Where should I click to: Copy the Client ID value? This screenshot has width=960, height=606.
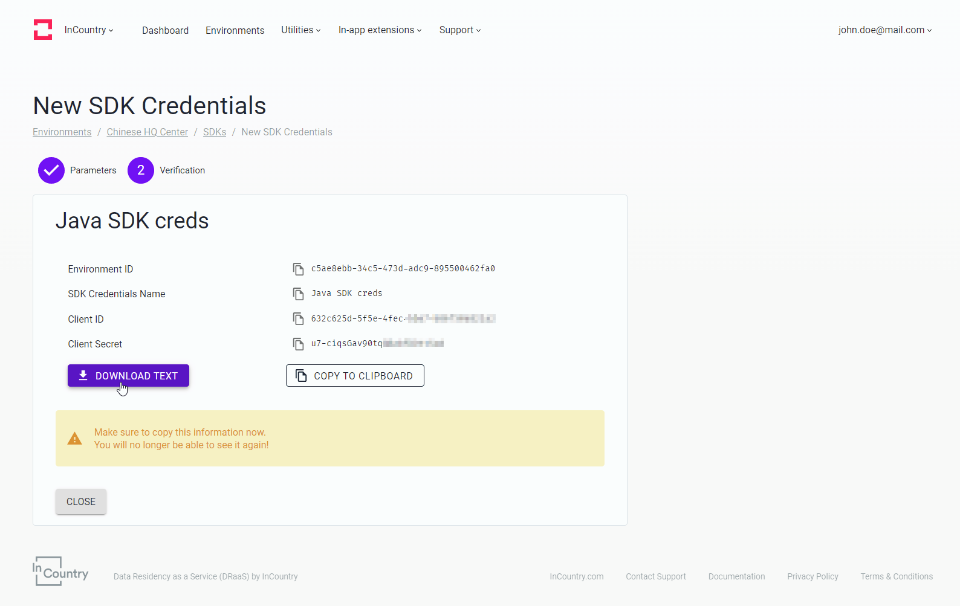click(298, 318)
